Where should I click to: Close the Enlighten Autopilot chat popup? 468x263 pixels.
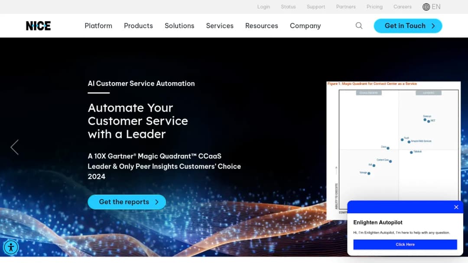pyautogui.click(x=456, y=207)
